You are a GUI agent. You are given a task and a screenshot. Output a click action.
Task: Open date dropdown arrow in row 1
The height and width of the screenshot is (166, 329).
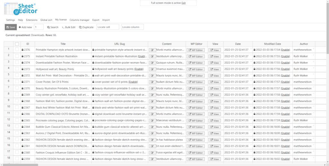point(251,49)
